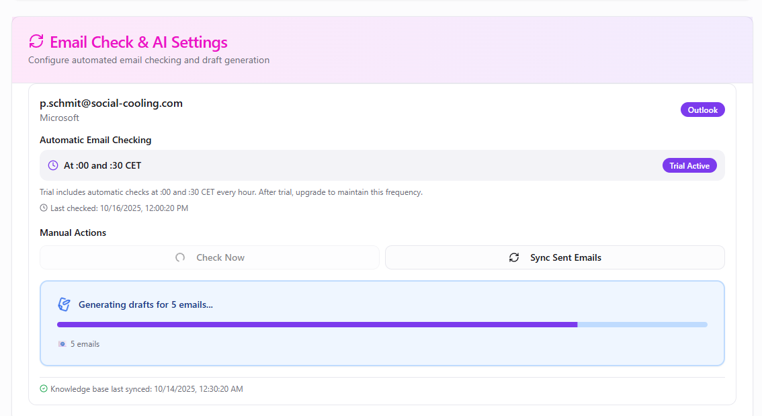This screenshot has width=762, height=416.
Task: Click the small icon beside 5 emails
Action: pos(62,344)
